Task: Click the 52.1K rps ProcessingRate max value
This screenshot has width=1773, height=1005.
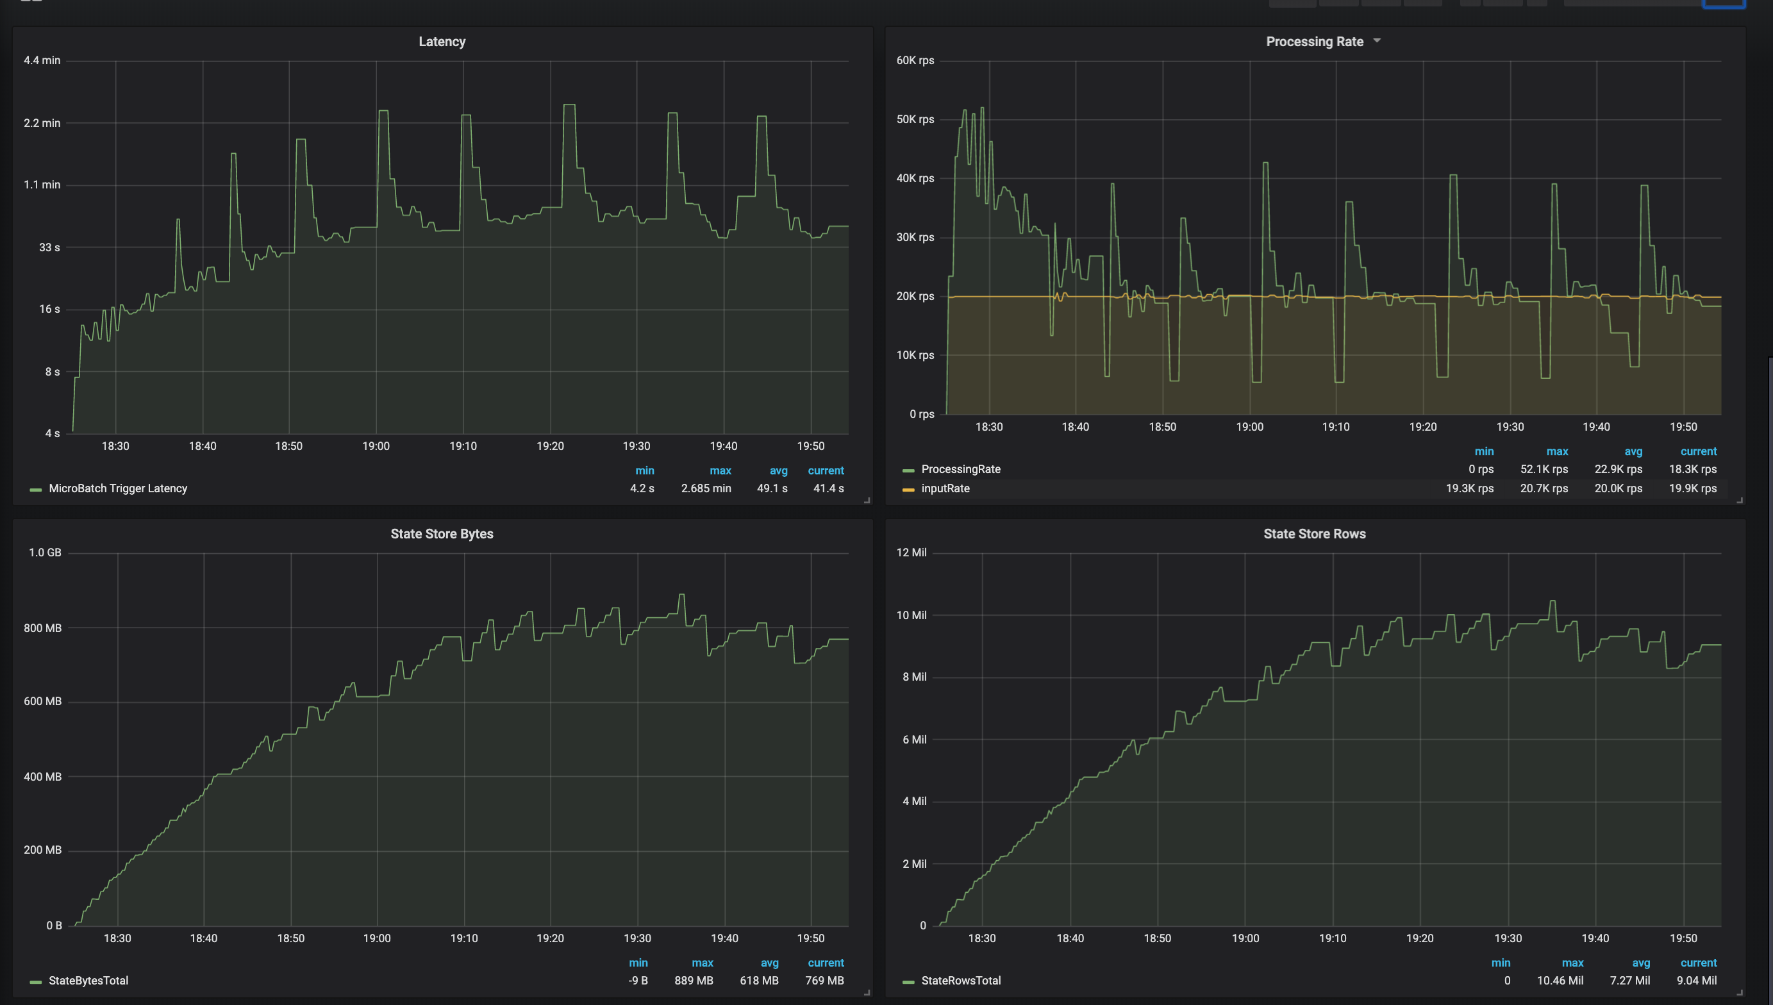Action: click(1544, 469)
